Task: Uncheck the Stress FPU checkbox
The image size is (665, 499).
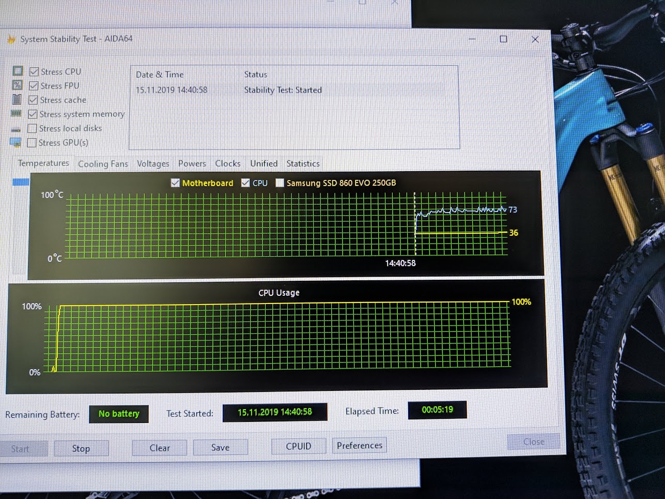Action: pyautogui.click(x=34, y=86)
